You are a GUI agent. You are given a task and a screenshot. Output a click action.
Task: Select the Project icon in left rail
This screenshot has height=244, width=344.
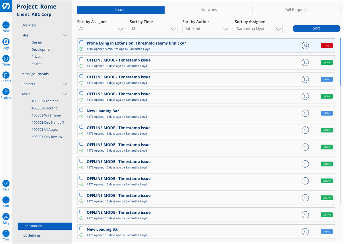pos(6,92)
